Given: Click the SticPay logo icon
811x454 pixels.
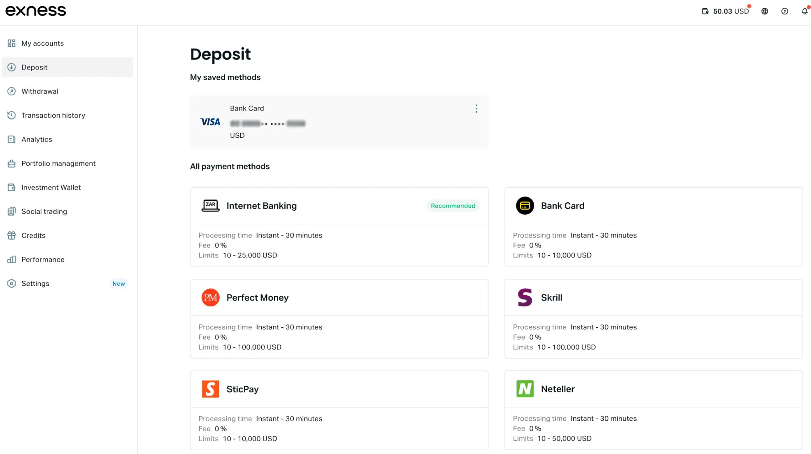Looking at the screenshot, I should 210,389.
